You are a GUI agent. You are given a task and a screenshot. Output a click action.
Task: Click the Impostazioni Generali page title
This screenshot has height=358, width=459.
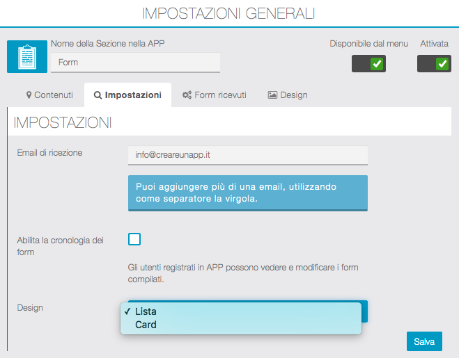(228, 13)
